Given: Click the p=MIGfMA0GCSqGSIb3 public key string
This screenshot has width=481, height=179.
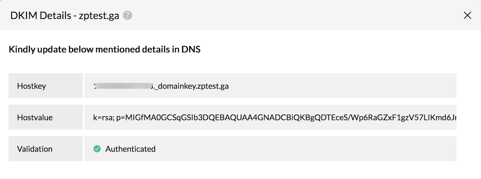Looking at the screenshot, I should (286, 117).
